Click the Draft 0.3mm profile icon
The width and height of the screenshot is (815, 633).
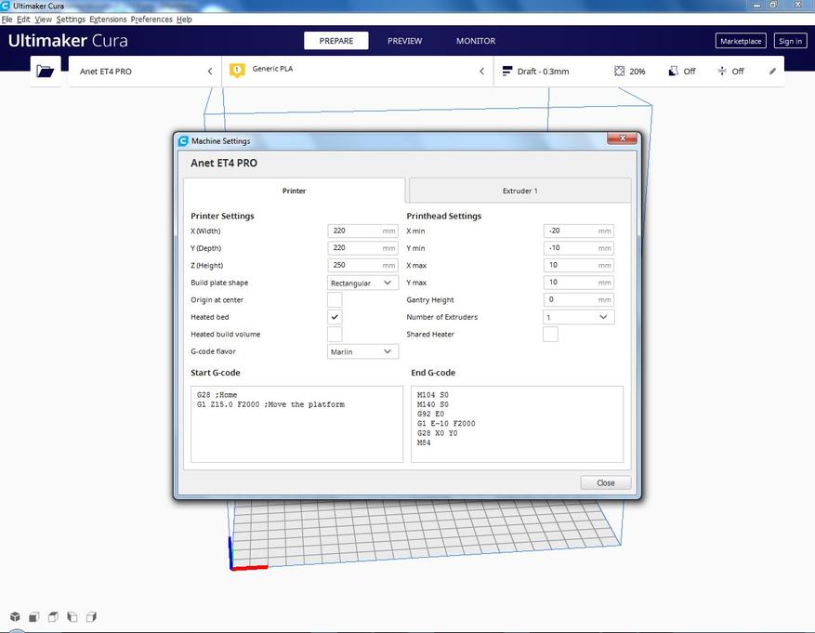point(507,72)
